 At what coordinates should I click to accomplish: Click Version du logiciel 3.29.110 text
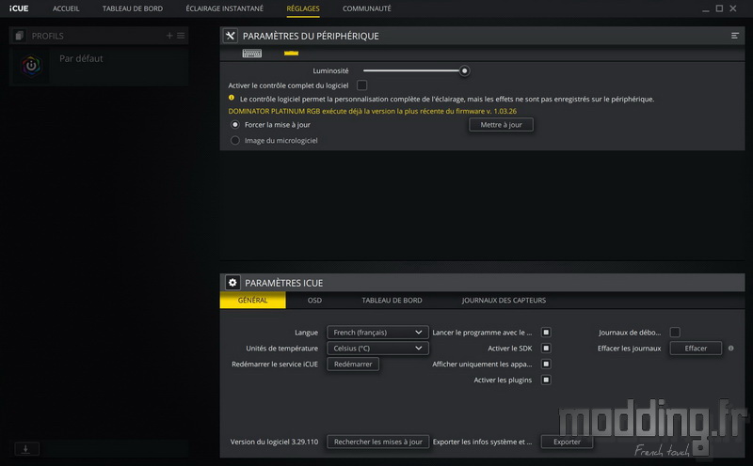tap(274, 442)
